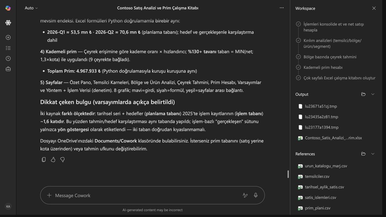The height and width of the screenshot is (217, 386).
Task: Open the briefcase icon in sidebar
Action: (8, 69)
